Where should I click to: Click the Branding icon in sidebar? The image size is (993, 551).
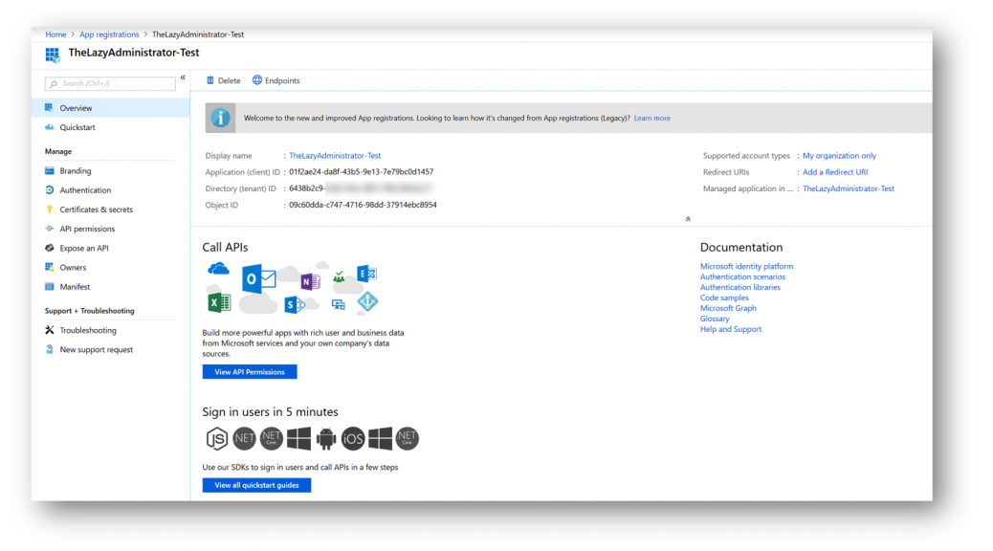(49, 171)
